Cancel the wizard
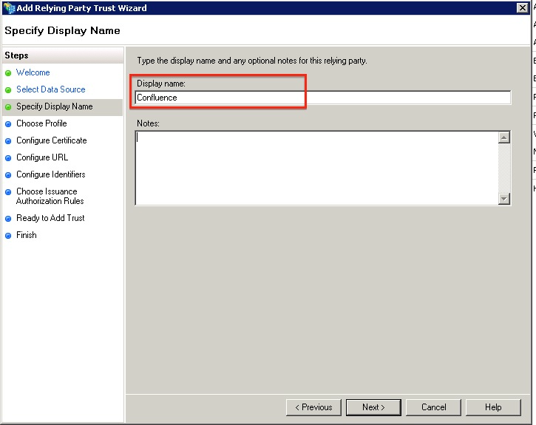 433,407
